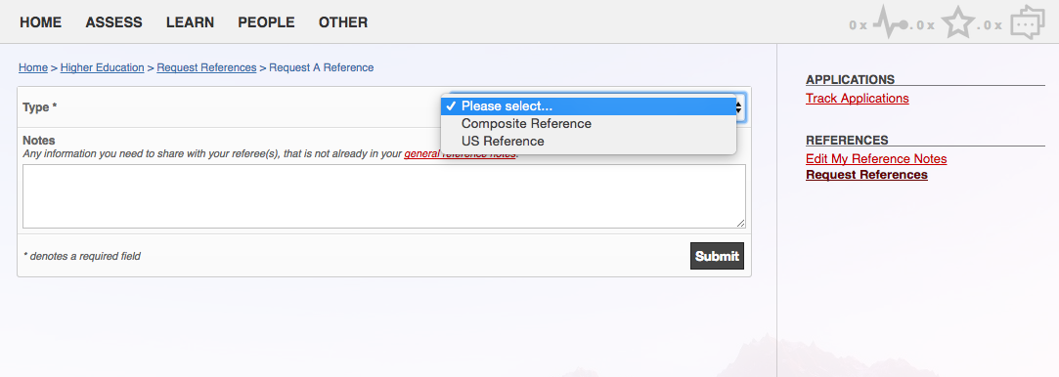Image resolution: width=1059 pixels, height=377 pixels.
Task: Open the Track Applications link
Action: pyautogui.click(x=857, y=99)
